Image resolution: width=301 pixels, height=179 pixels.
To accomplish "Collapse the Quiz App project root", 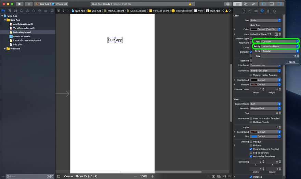I will pyautogui.click(x=2, y=16).
